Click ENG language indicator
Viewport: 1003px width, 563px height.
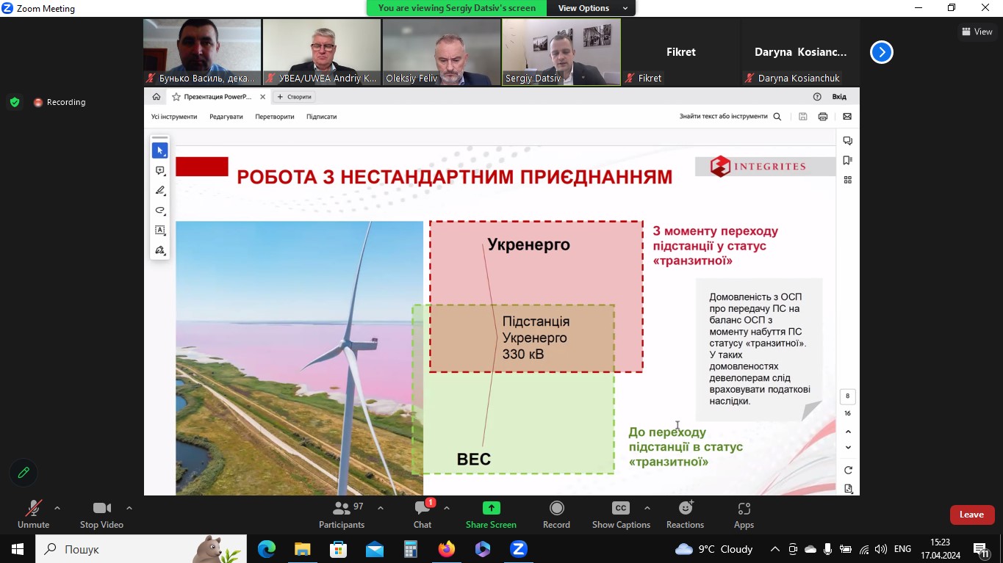tap(903, 549)
